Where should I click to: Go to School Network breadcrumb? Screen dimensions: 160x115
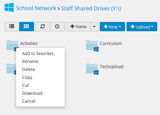36,8
